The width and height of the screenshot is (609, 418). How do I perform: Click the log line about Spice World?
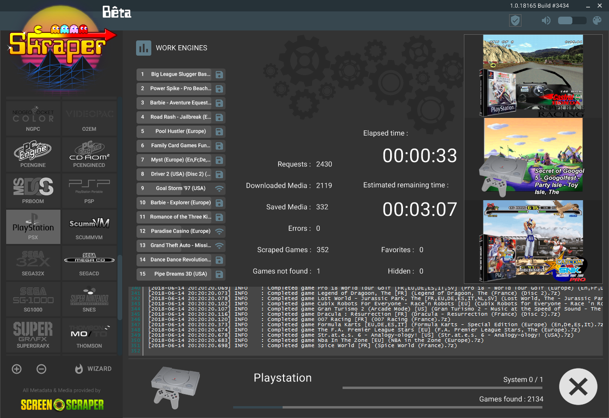(x=303, y=346)
